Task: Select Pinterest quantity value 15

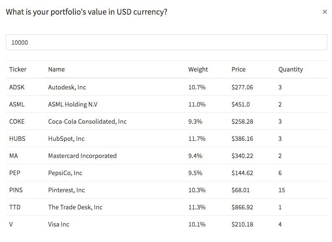Action: (x=281, y=190)
